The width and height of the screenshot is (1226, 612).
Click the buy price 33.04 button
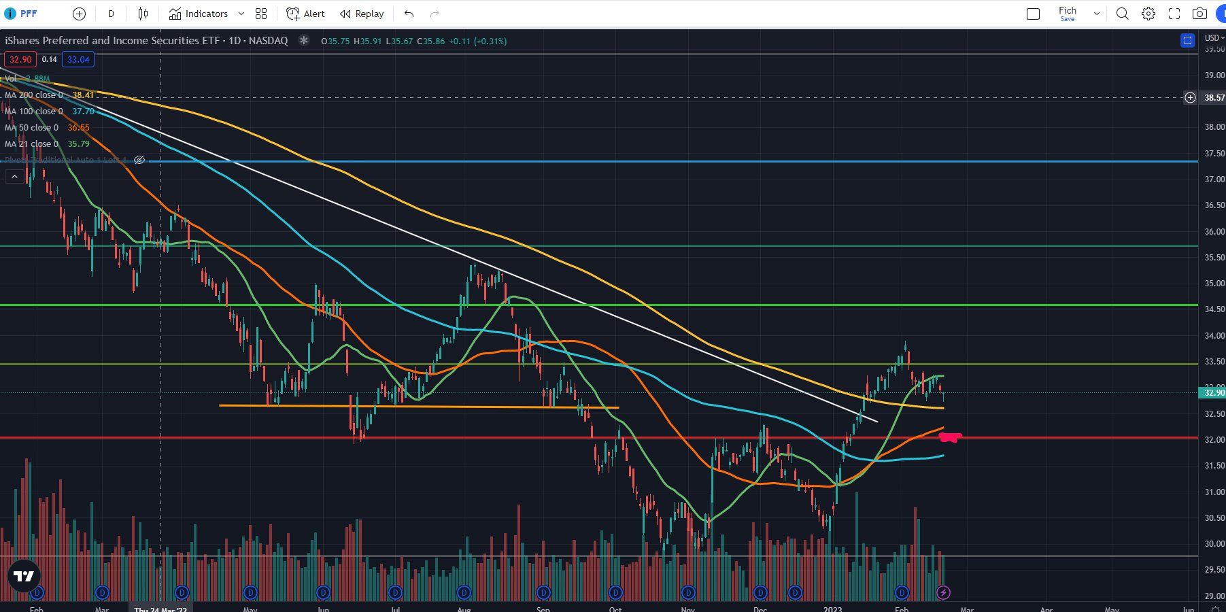tap(78, 59)
